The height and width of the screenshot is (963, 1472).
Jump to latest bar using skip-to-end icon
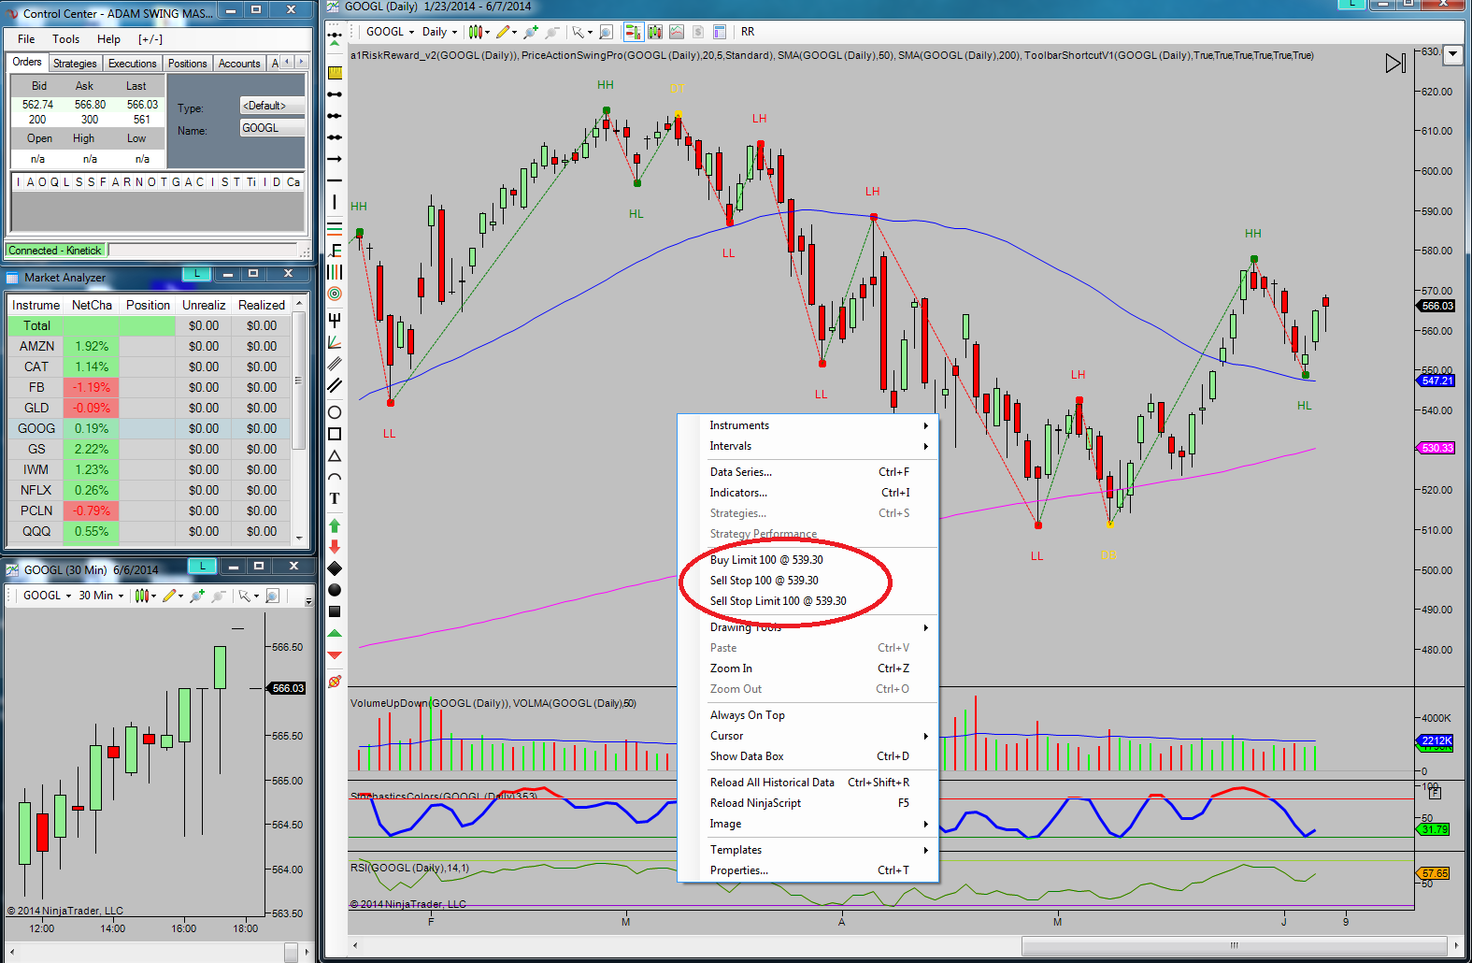[1395, 63]
